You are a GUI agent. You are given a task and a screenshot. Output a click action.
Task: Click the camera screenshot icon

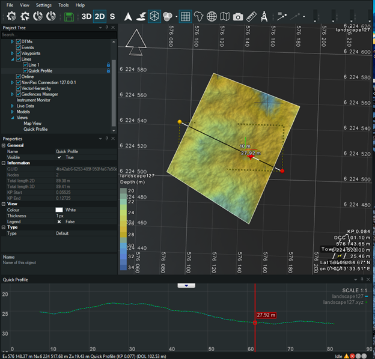click(x=238, y=17)
